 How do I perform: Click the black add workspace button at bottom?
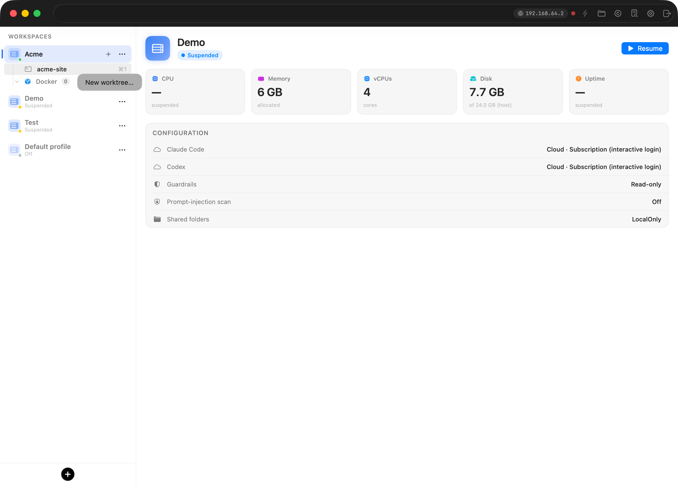point(68,474)
